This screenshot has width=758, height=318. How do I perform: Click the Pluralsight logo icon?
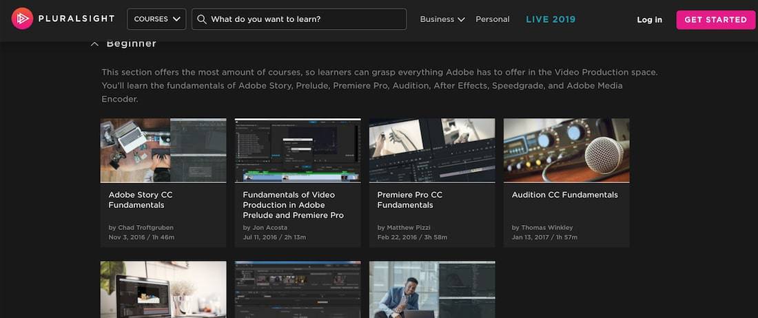22,19
